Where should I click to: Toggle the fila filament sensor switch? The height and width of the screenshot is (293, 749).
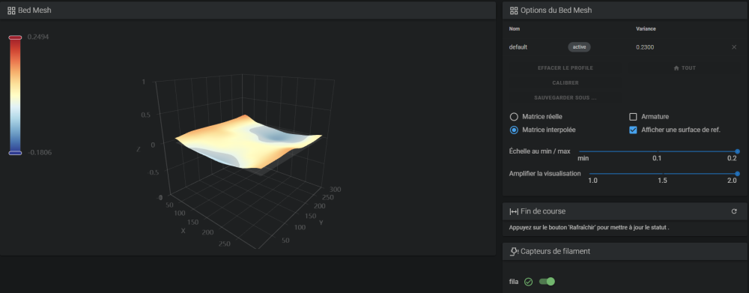tap(547, 282)
